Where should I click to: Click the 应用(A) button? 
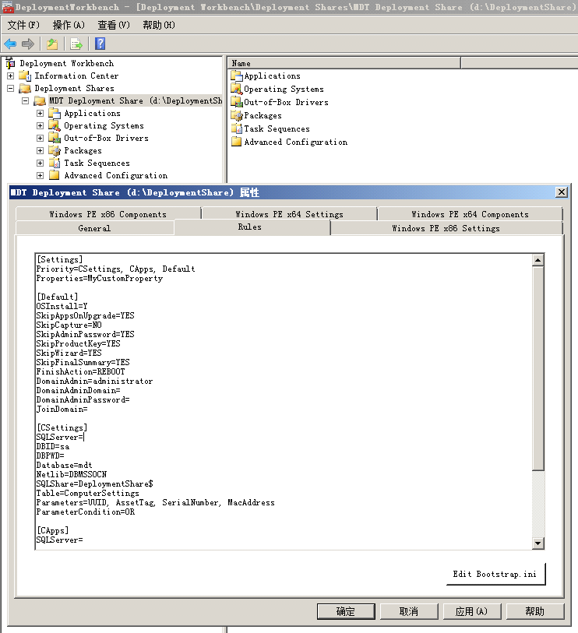(471, 611)
